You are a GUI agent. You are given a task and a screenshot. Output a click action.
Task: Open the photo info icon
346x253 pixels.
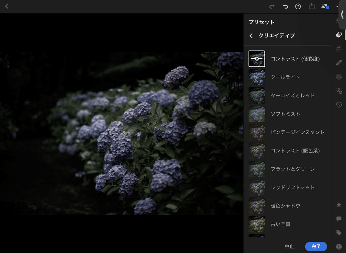tap(339, 247)
